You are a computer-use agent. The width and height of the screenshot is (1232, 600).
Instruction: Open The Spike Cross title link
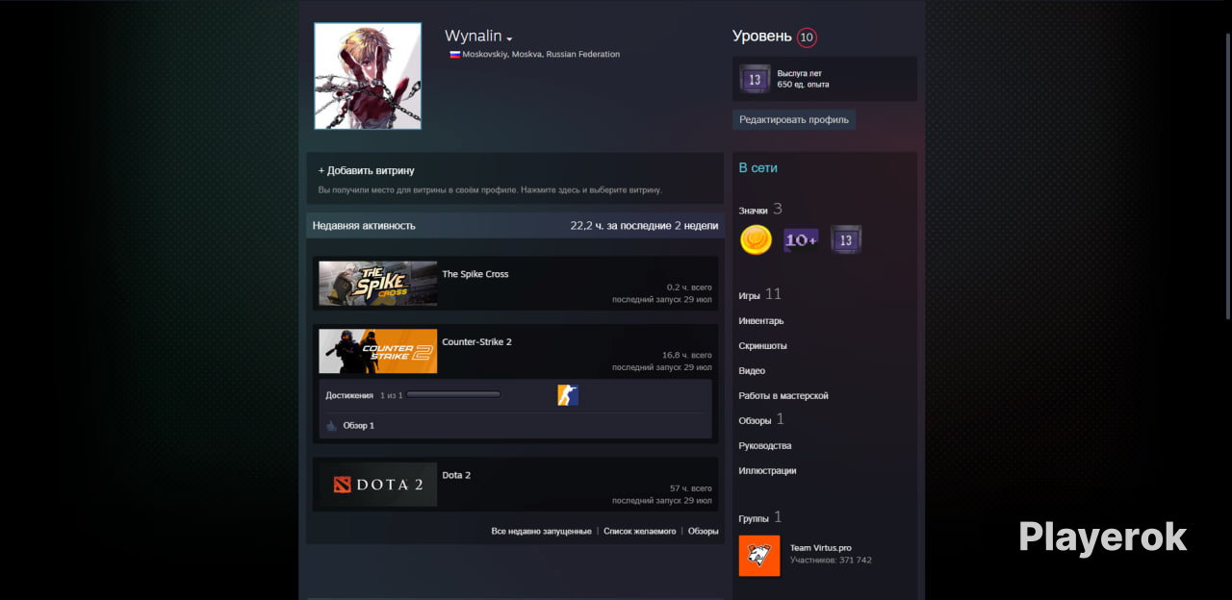pyautogui.click(x=475, y=274)
